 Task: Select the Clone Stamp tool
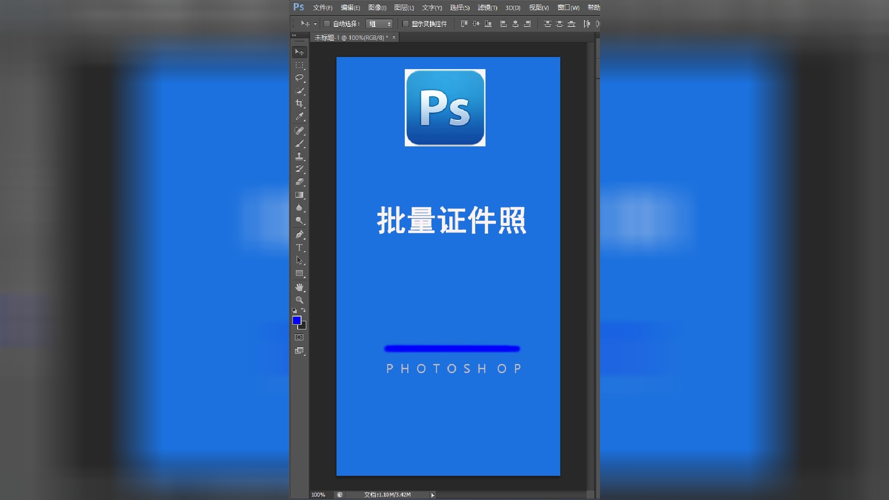click(x=299, y=156)
